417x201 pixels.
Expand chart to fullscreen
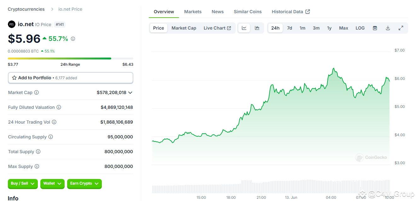click(401, 28)
